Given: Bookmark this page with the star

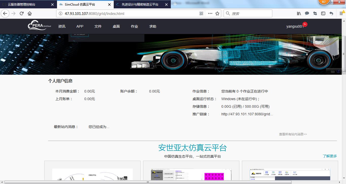Looking at the screenshot, I should [x=217, y=13].
